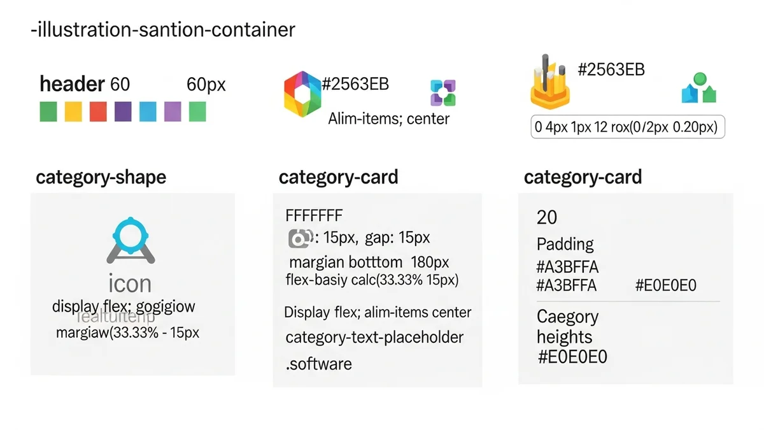Screen dimensions: 764x430
Task: Click the blue ring compass icon
Action: tap(130, 240)
